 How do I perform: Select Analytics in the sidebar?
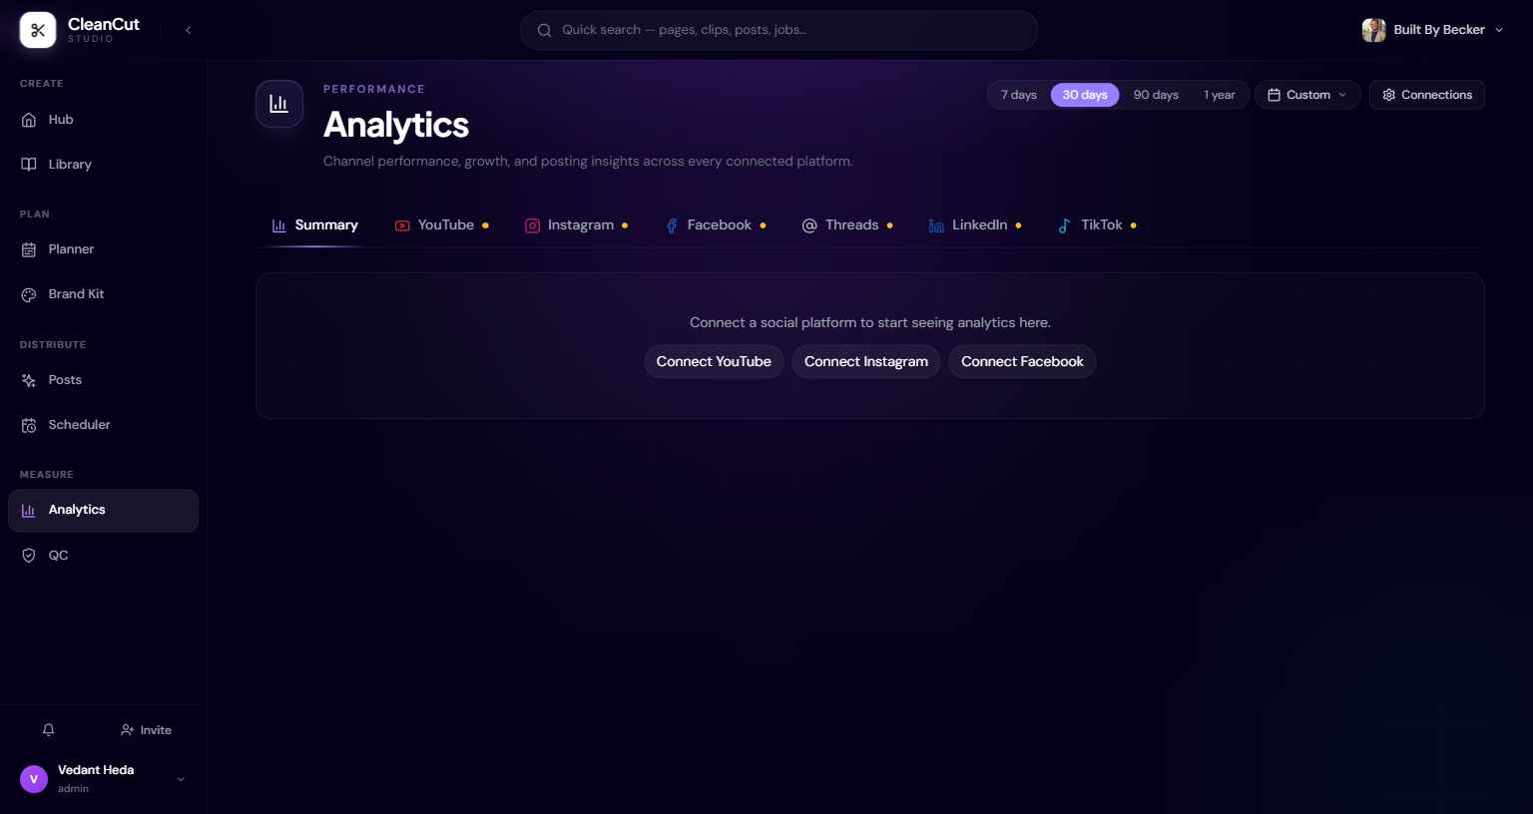point(103,510)
